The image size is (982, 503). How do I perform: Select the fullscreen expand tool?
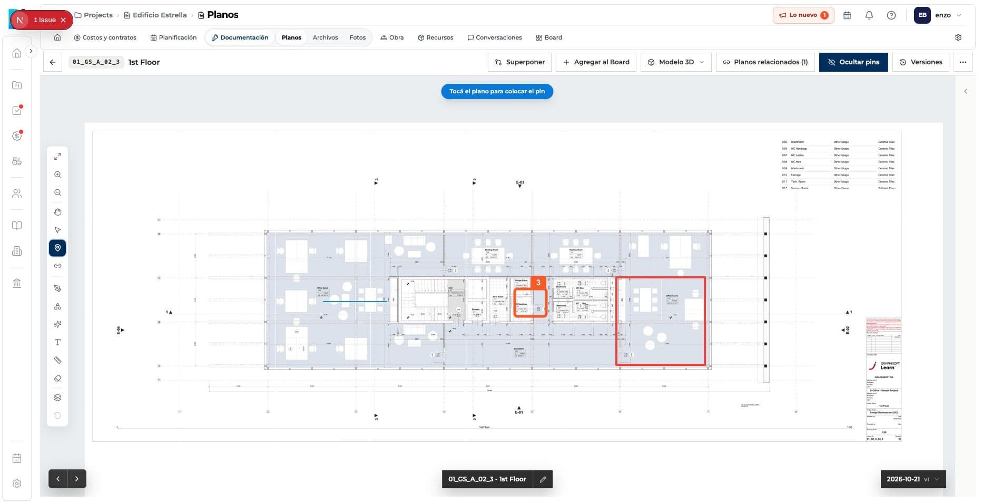(57, 157)
